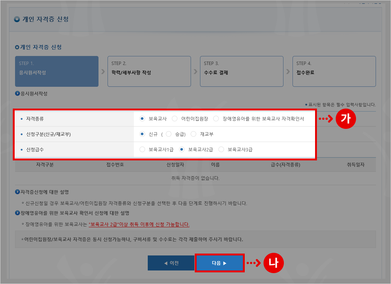Click the red 가 annotation circle
The image size is (391, 284).
pos(346,119)
